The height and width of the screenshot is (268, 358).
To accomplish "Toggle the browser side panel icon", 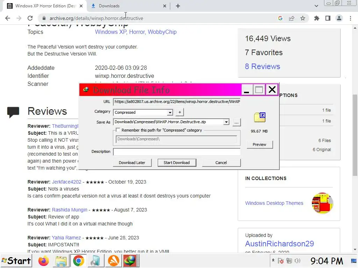I will click(x=328, y=18).
